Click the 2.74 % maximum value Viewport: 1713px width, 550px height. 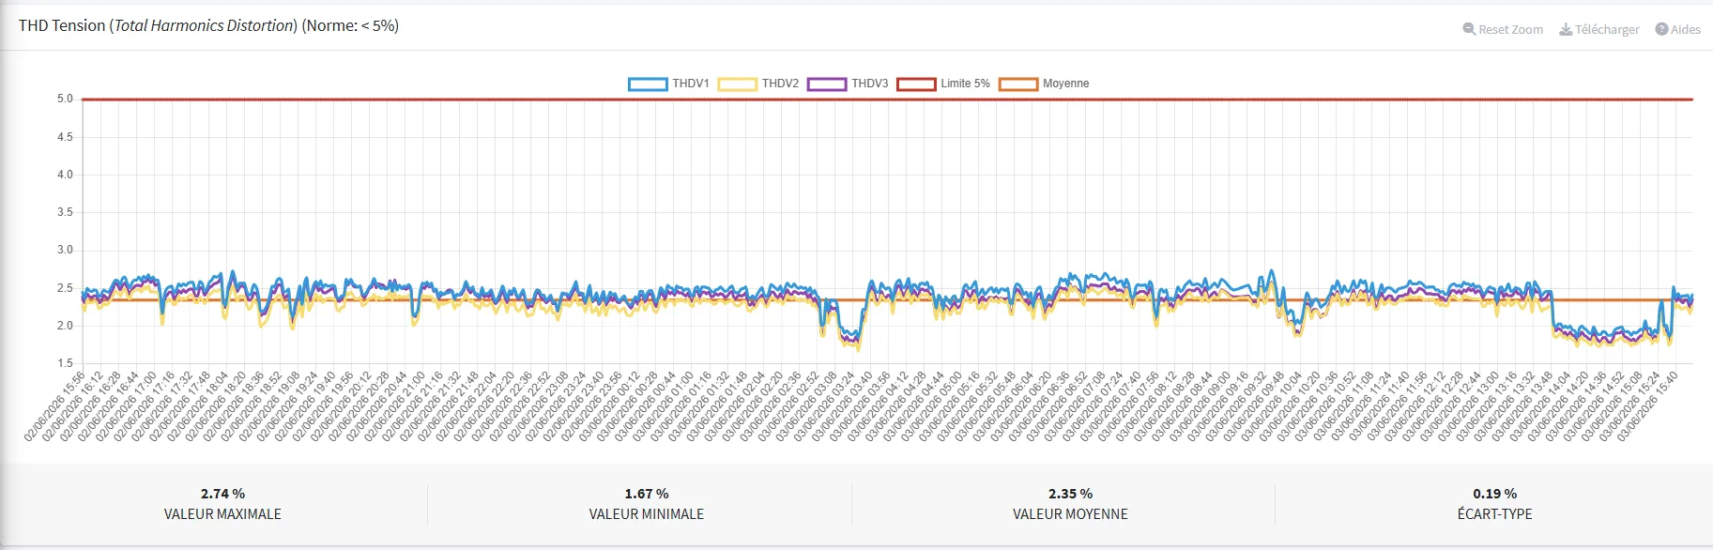[222, 494]
